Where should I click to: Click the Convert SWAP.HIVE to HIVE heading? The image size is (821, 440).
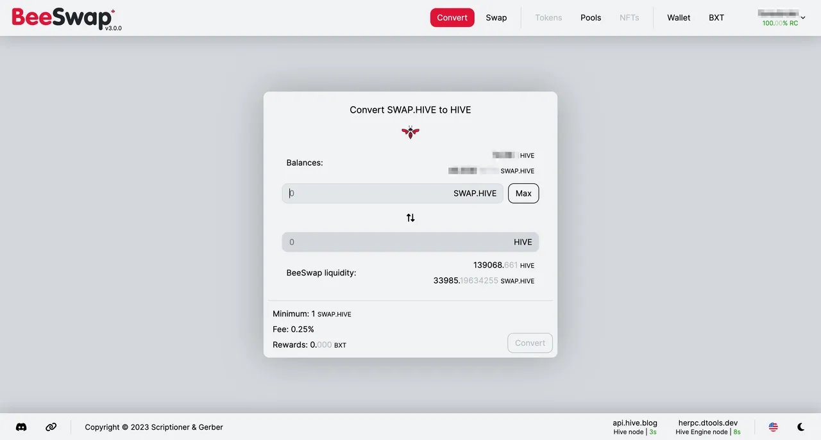(x=410, y=110)
